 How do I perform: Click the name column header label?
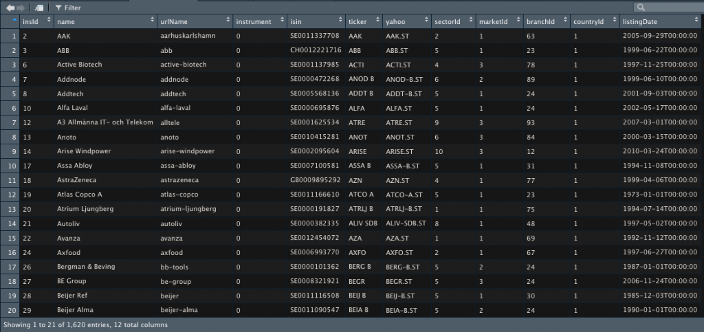click(x=66, y=21)
